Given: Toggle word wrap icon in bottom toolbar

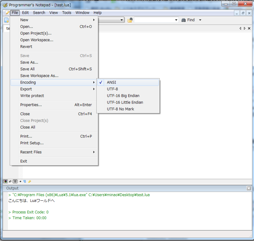Looking at the screenshot, I should 10,181.
